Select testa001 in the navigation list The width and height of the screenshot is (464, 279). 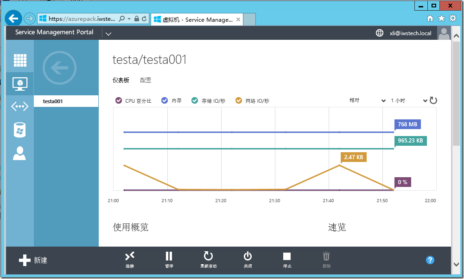pyautogui.click(x=66, y=101)
